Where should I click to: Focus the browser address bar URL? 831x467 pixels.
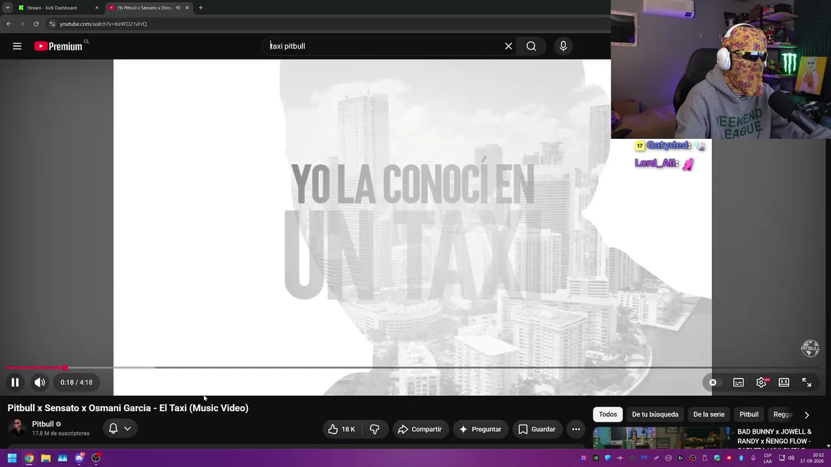[x=103, y=24]
